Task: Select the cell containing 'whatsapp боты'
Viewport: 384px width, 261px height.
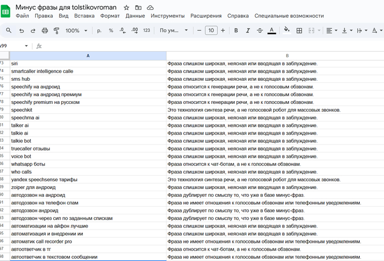Action: point(88,164)
